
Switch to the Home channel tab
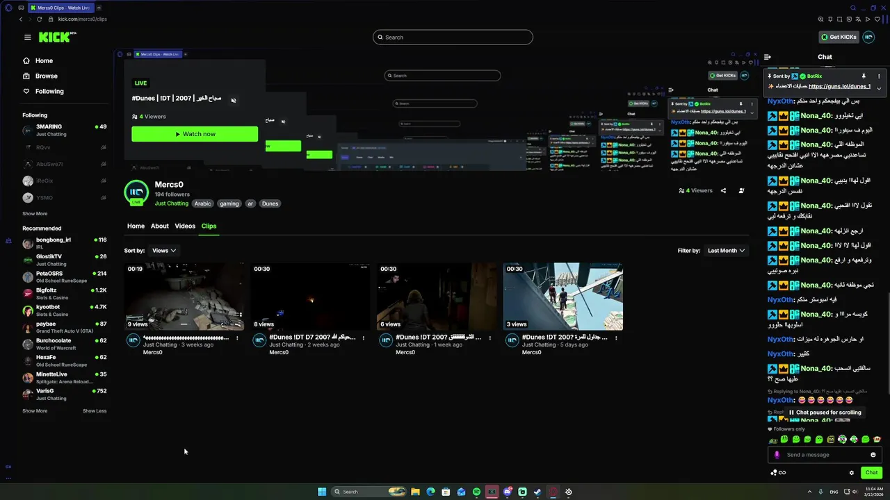click(136, 226)
